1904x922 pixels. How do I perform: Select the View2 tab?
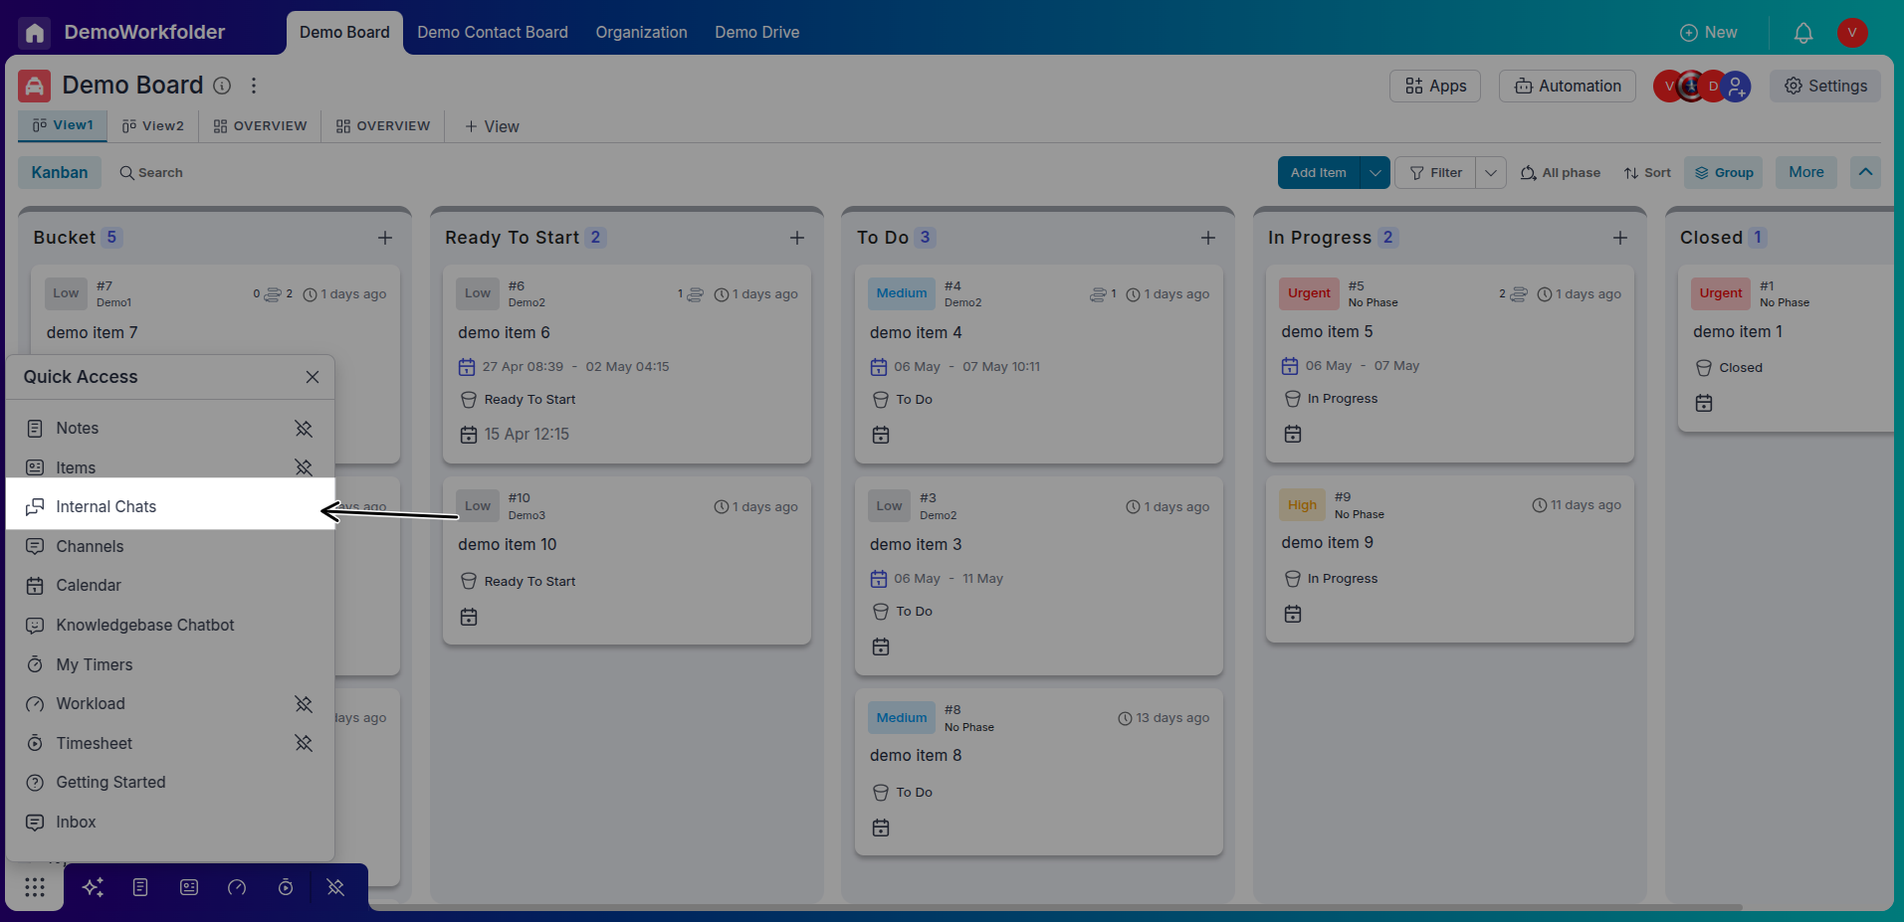point(153,126)
